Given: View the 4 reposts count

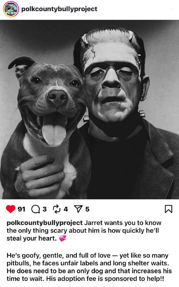Looking at the screenshot, I should click(66, 209).
